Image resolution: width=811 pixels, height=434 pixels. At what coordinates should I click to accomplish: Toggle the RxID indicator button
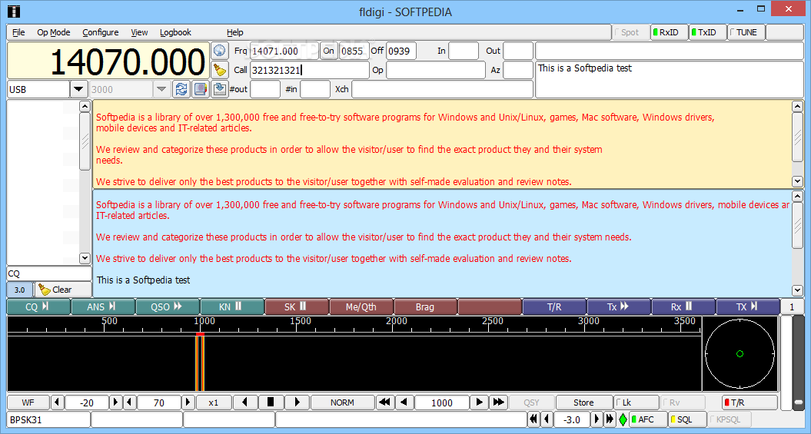pyautogui.click(x=669, y=32)
